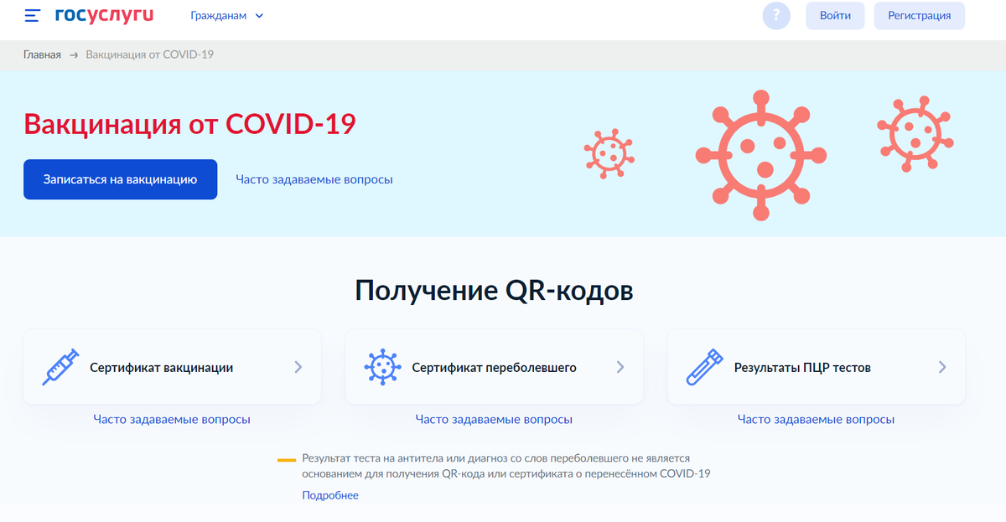Open the hamburger menu icon
This screenshot has height=522, width=1006.
[x=33, y=16]
